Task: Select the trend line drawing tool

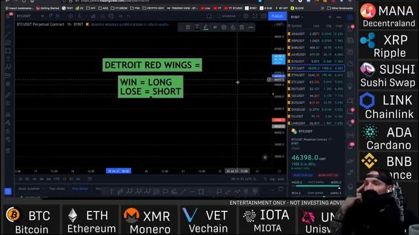Action: pos(8,34)
